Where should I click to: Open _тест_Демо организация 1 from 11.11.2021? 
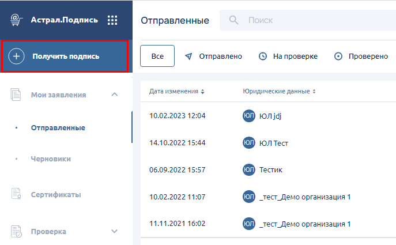point(305,224)
